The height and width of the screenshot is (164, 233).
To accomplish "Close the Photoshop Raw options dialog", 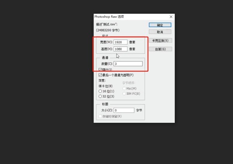I will pyautogui.click(x=171, y=17).
